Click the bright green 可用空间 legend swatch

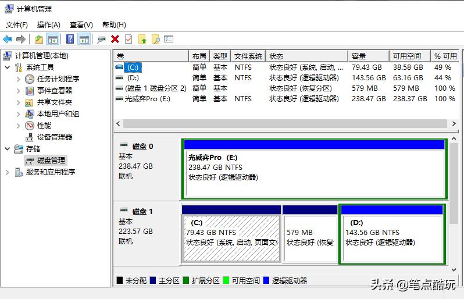[226, 280]
